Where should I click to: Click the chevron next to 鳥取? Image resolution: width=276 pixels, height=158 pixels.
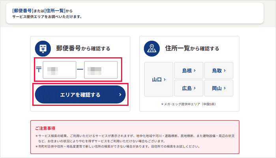224,71
